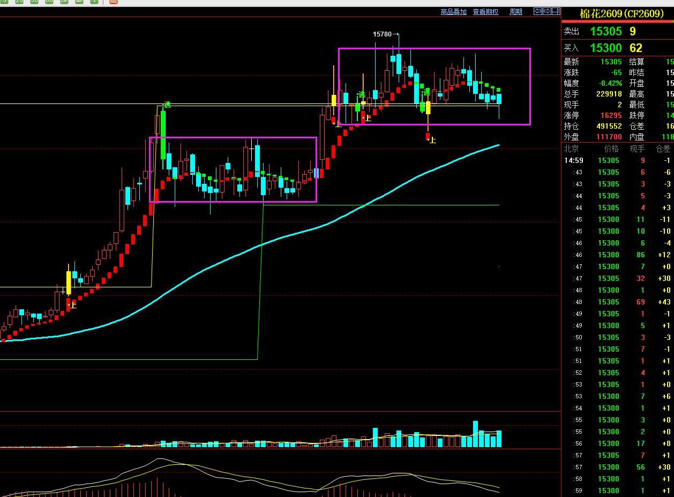Image resolution: width=674 pixels, height=497 pixels.
Task: Select tick row with volume 32 and +30
Action: coord(618,278)
